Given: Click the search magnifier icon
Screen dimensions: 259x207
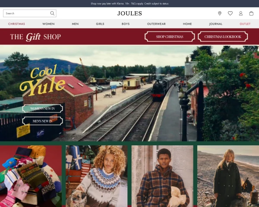Looking at the screenshot, I should point(52,13).
